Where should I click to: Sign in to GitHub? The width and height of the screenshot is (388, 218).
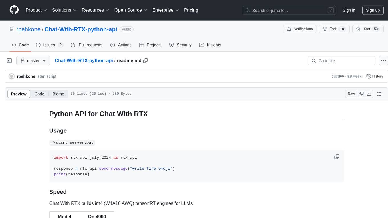tap(349, 10)
